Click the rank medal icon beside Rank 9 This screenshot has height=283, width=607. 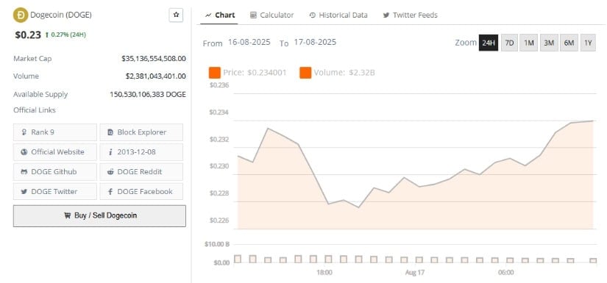pos(24,132)
